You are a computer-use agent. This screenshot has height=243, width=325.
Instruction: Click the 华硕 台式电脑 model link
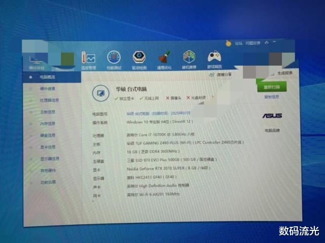(158, 113)
